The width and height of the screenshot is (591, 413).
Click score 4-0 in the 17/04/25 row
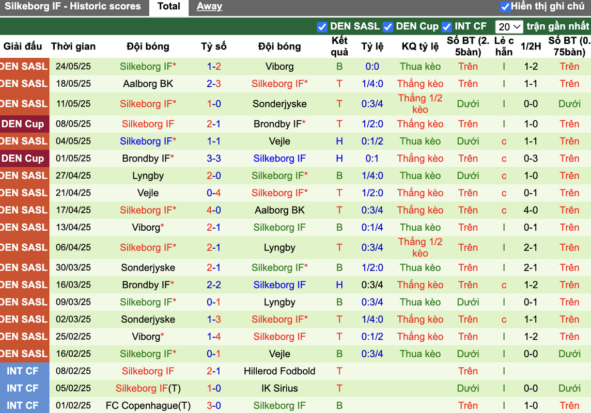point(214,210)
